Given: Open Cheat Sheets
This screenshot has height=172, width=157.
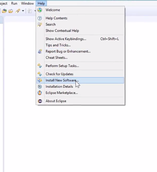Looking at the screenshot, I should pyautogui.click(x=80, y=58).
